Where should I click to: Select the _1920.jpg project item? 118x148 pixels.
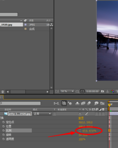coord(11,25)
